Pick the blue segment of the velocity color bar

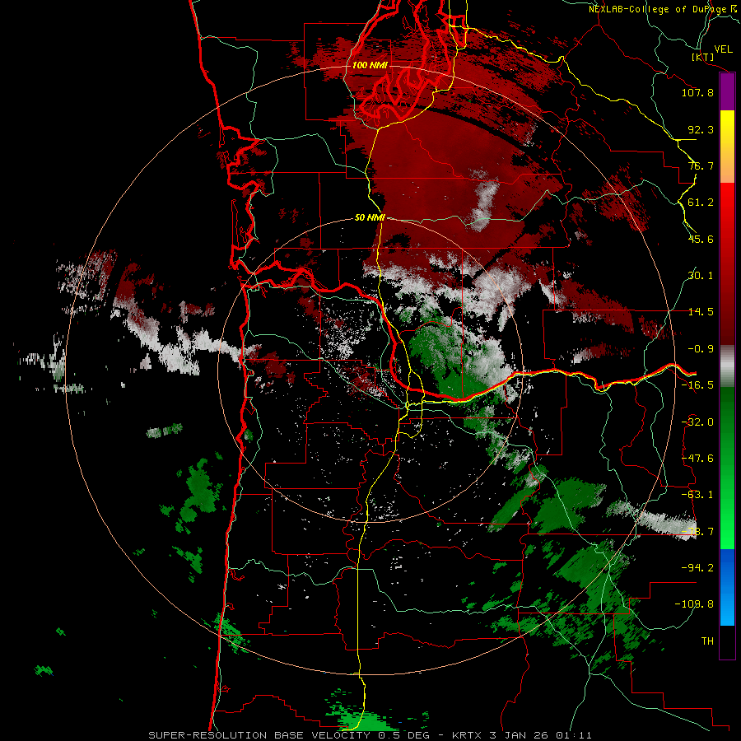727,587
